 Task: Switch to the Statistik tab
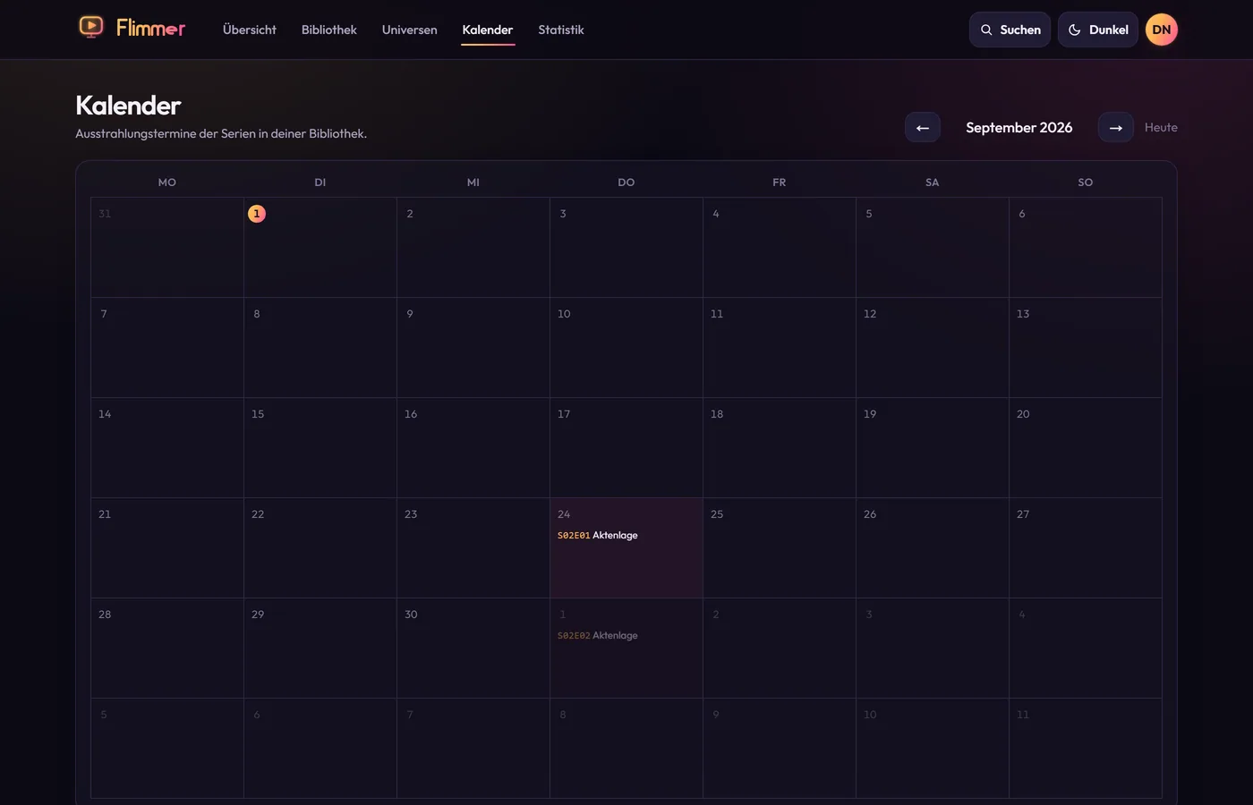click(561, 30)
